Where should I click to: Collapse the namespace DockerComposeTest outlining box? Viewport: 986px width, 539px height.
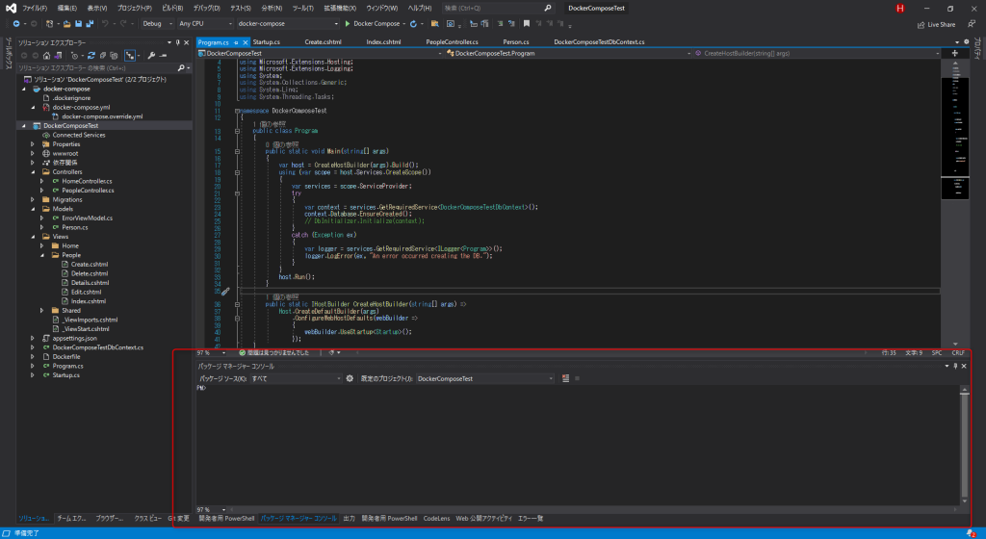click(x=237, y=111)
